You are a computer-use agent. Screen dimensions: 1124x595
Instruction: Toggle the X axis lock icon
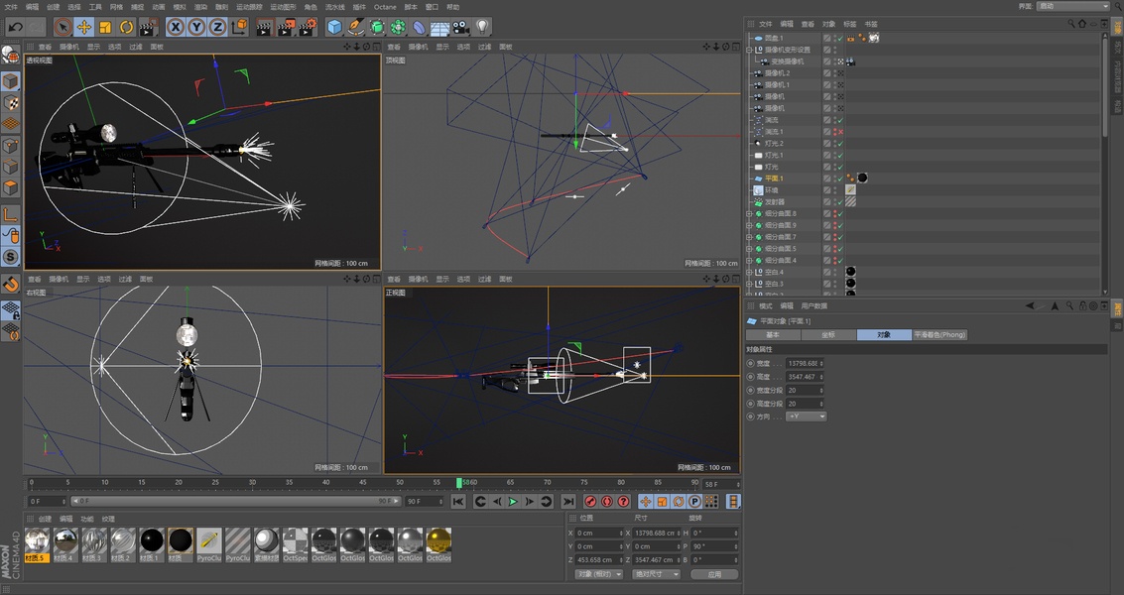[x=176, y=27]
